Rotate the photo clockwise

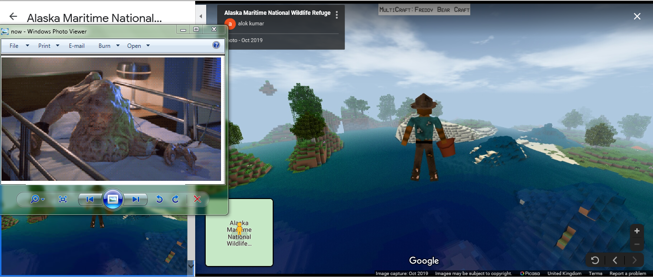point(176,199)
